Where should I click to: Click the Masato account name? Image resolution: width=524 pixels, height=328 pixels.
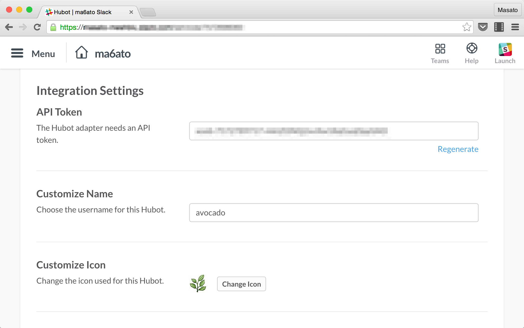coord(508,10)
